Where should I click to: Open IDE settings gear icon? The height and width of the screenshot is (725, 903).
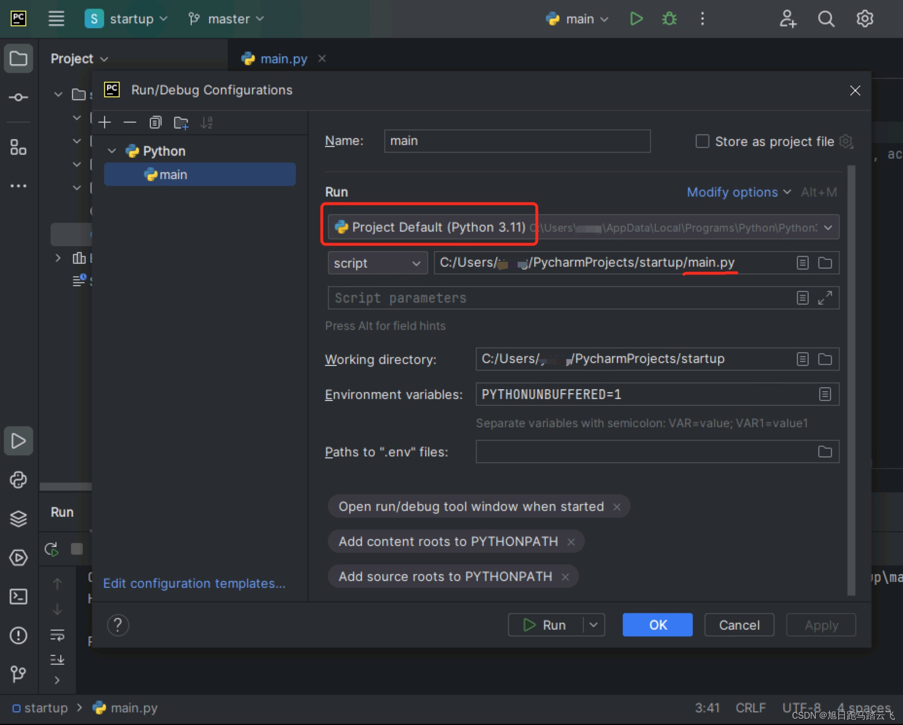[865, 19]
